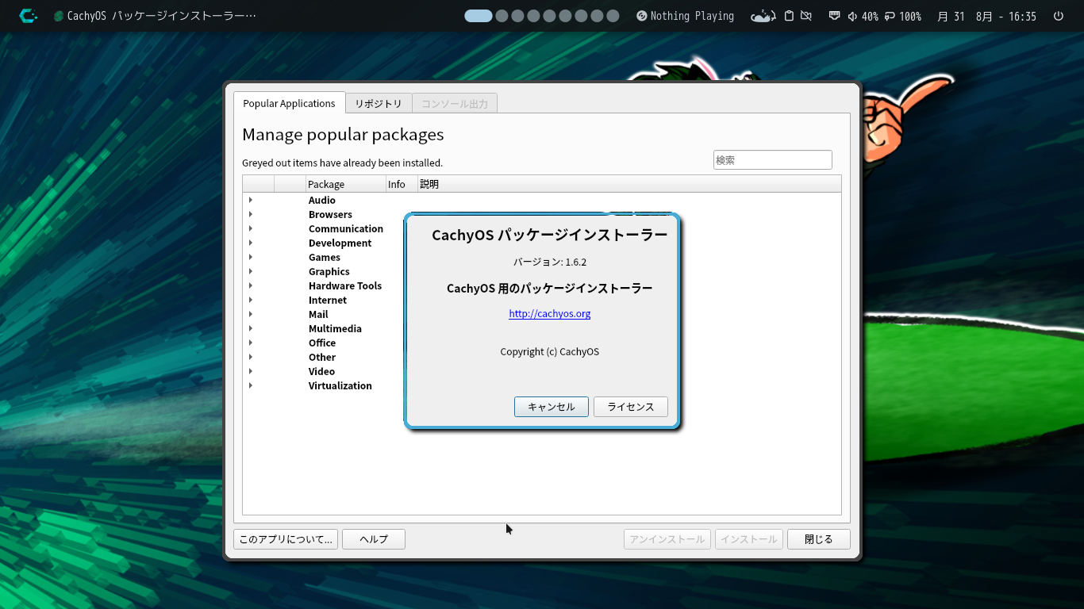Expand the Development category arrow
The height and width of the screenshot is (609, 1084).
(251, 243)
